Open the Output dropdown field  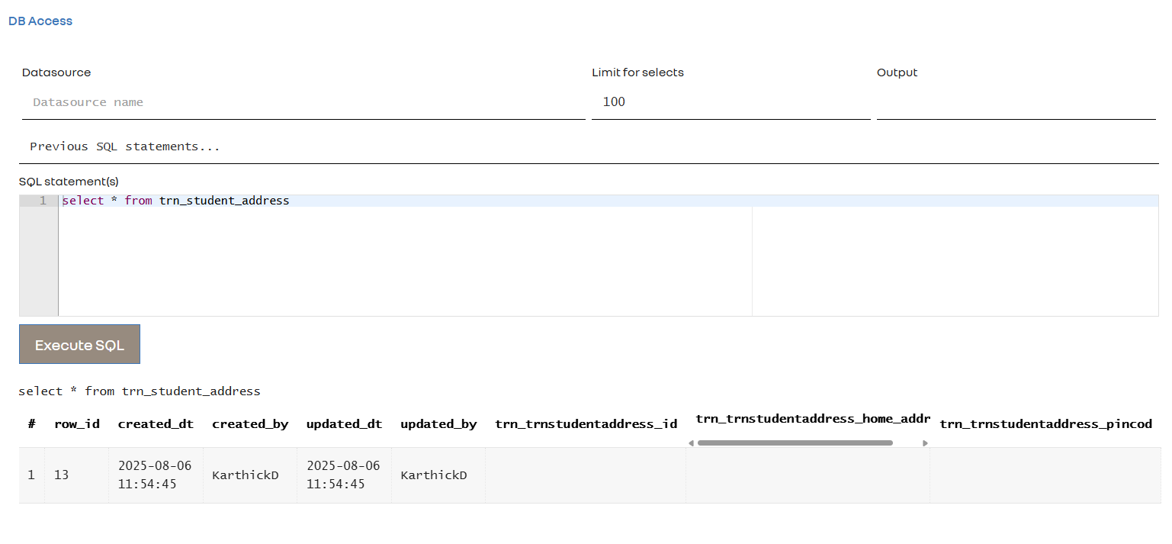pos(1015,102)
